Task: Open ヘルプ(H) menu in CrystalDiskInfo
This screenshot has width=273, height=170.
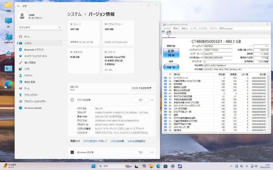Action: click(213, 28)
